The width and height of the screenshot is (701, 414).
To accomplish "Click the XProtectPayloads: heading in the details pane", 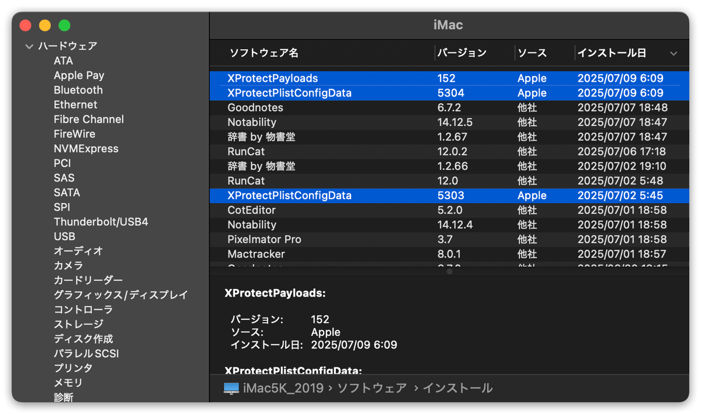I will coord(275,293).
